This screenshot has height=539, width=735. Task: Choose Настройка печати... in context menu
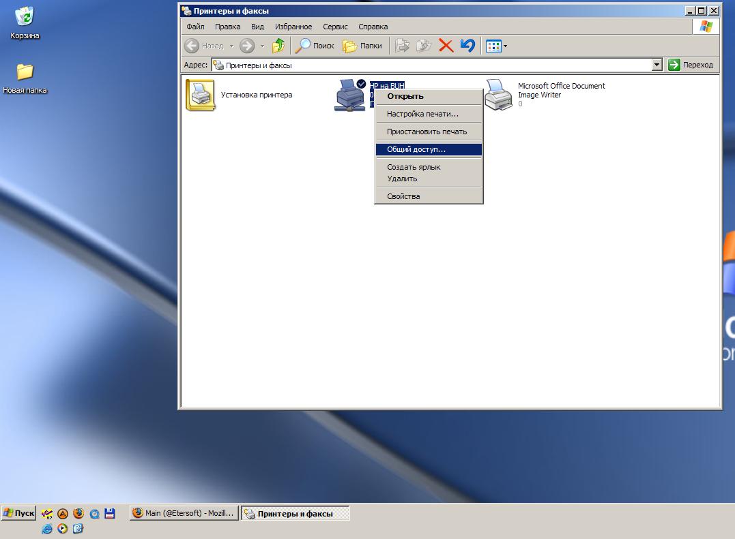pyautogui.click(x=422, y=114)
